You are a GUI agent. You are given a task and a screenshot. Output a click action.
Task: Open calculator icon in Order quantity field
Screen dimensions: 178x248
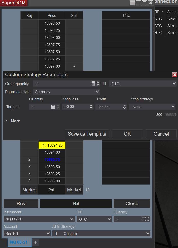click(x=93, y=84)
